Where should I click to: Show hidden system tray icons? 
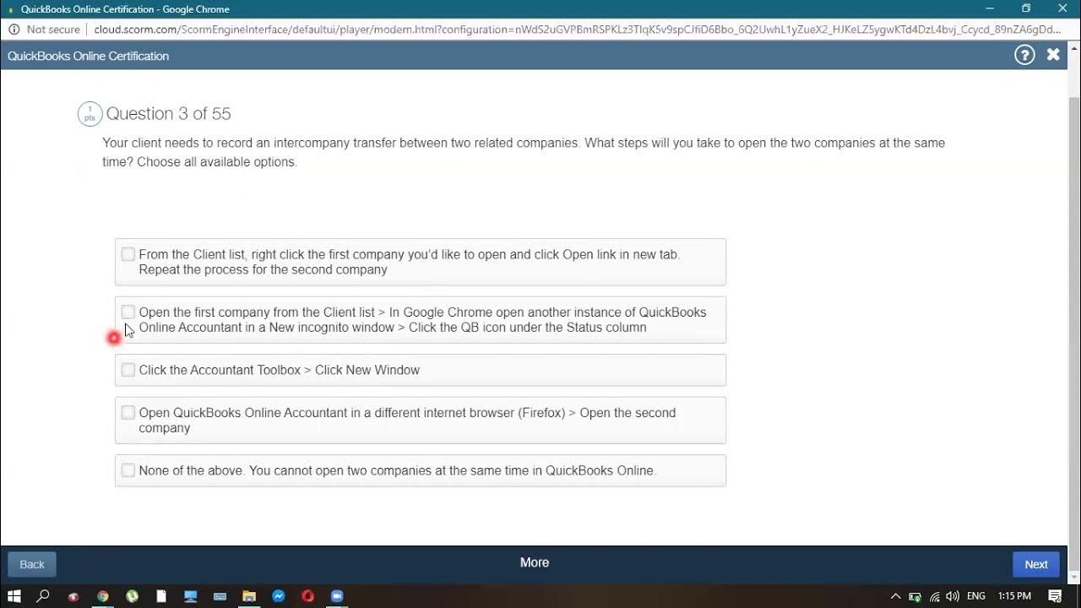895,596
